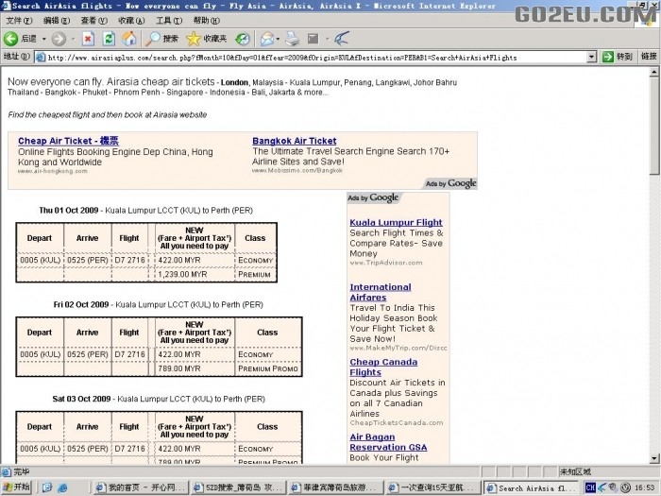Launch Internet Explorer from quick launch
This screenshot has height=496, width=661.
(x=62, y=488)
